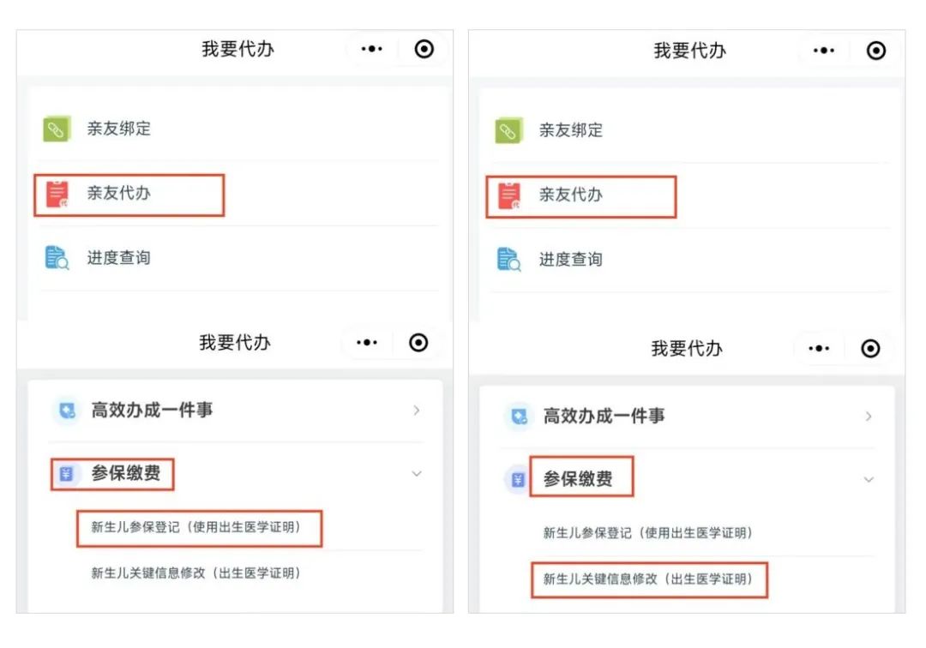Tap 进度查询 search icon in right screenshot
This screenshot has height=648, width=926.
point(508,259)
